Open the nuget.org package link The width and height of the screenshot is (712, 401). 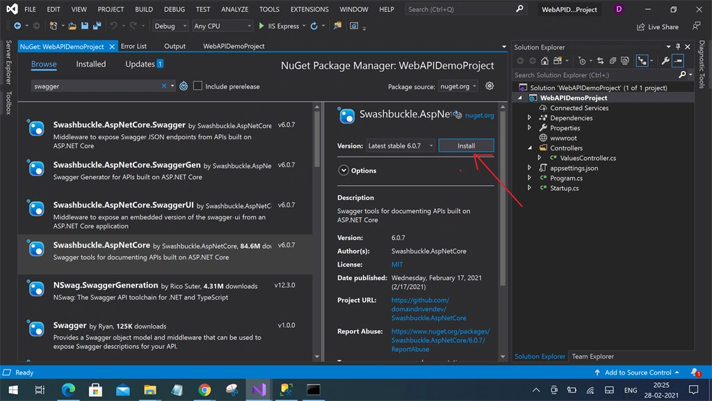point(479,116)
